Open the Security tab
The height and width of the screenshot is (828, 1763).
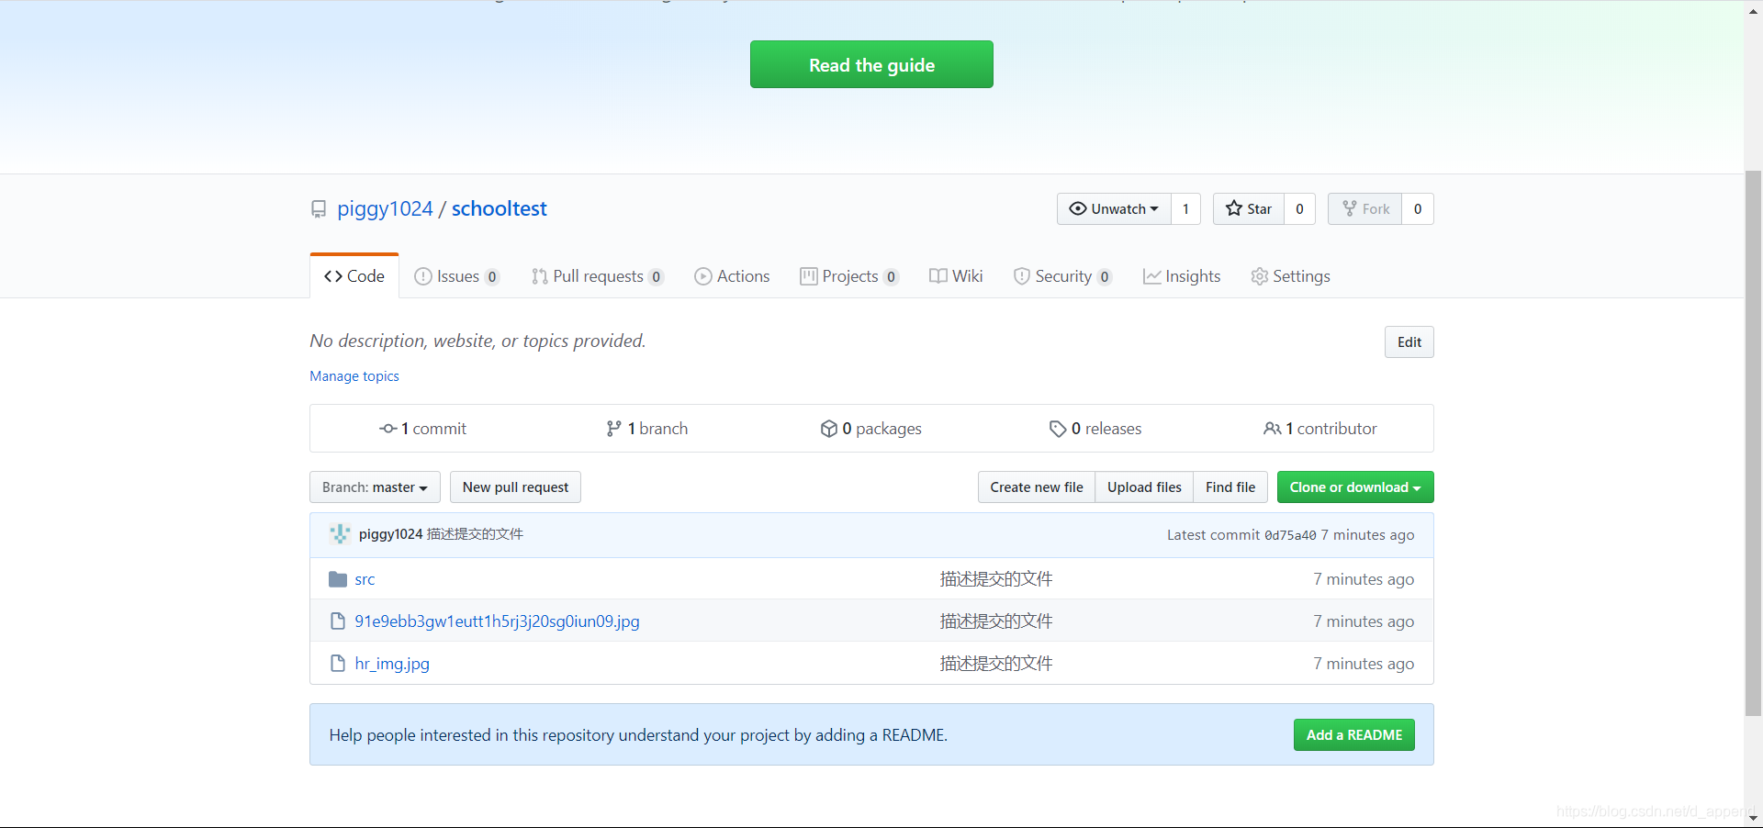[1063, 276]
